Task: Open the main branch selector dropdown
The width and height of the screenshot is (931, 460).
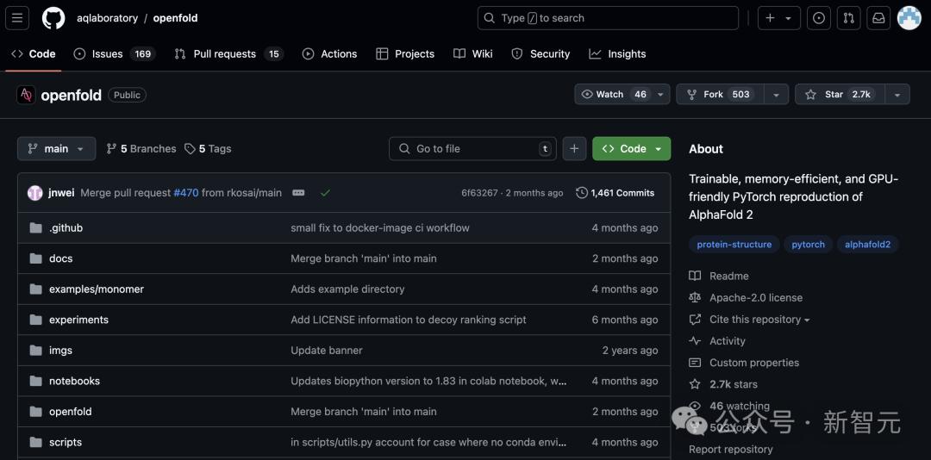Action: point(56,149)
